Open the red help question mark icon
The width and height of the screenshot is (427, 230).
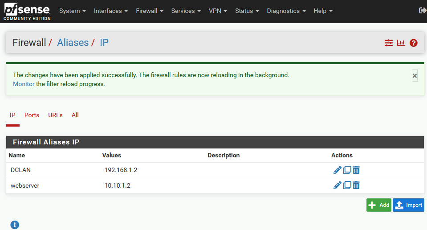pyautogui.click(x=413, y=43)
